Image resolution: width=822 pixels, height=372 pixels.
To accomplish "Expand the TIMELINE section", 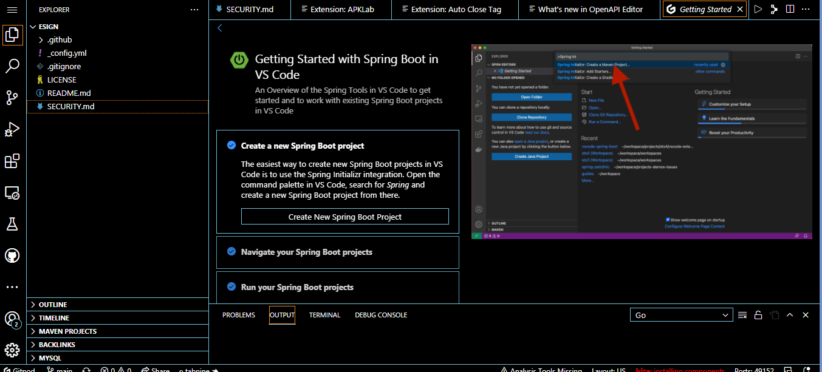I will (x=117, y=318).
